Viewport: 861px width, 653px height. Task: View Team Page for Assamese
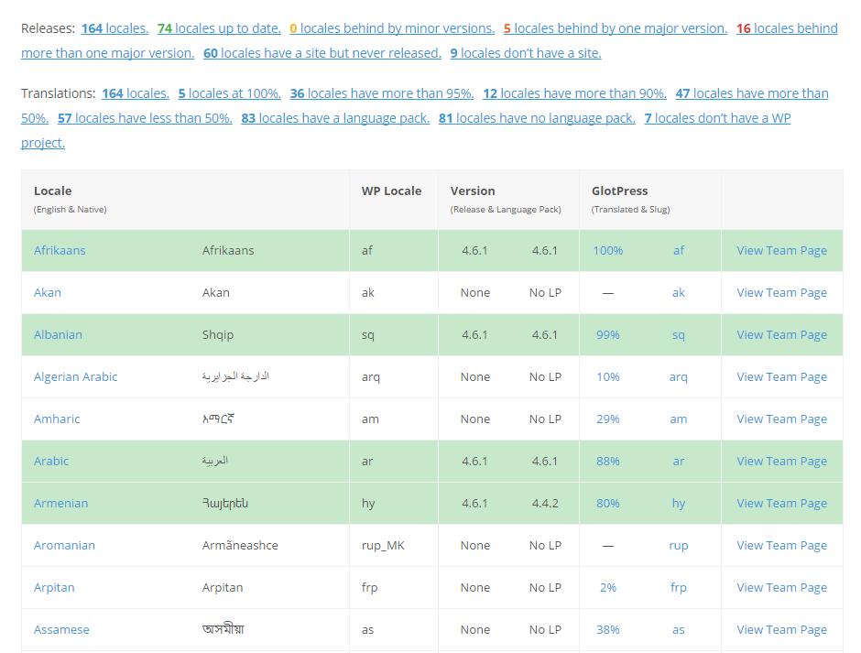[781, 630]
